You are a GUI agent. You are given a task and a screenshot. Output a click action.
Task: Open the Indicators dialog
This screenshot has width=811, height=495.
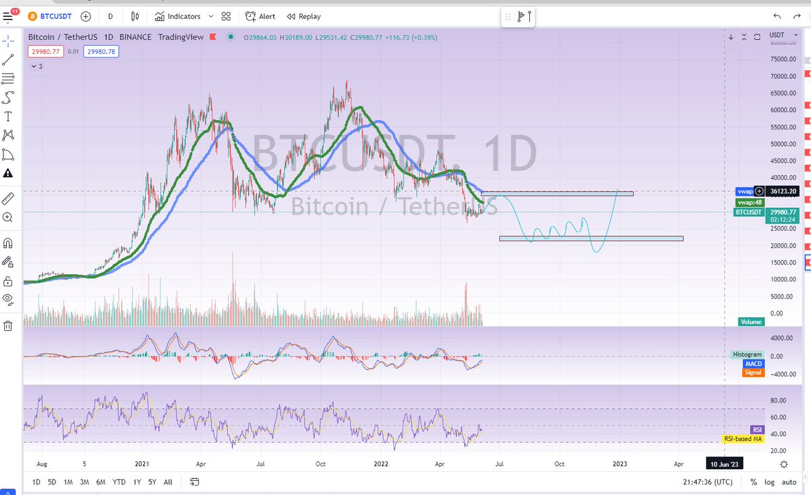click(178, 16)
